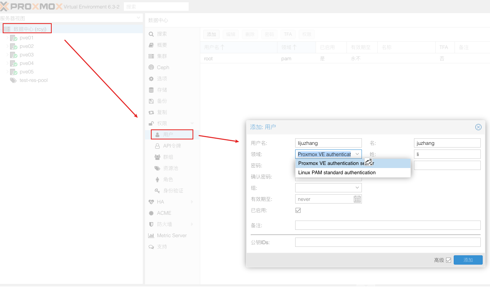Select pve01 node icon in tree
The height and width of the screenshot is (287, 490).
[x=14, y=38]
